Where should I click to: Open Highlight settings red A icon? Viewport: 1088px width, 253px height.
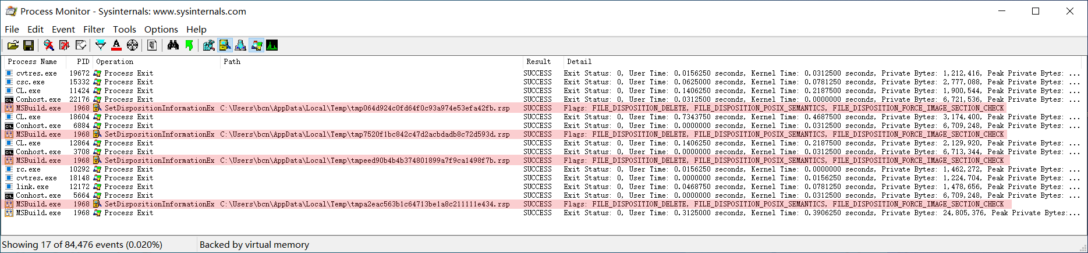click(x=116, y=45)
